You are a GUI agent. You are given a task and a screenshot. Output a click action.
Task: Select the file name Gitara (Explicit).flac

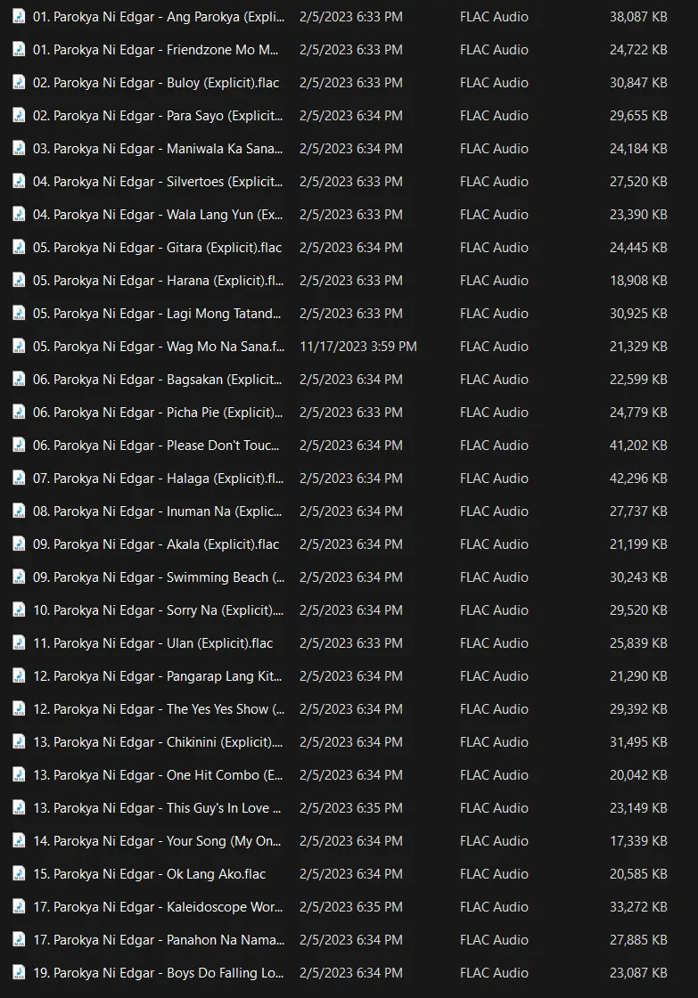pyautogui.click(x=157, y=248)
